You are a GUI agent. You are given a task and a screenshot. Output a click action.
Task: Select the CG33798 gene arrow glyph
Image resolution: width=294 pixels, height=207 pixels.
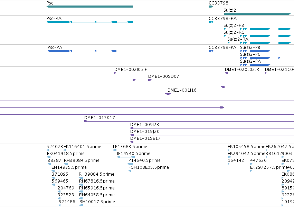coord(211,7)
